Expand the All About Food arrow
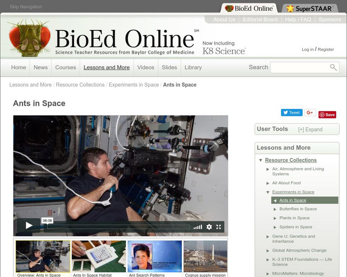 268,183
